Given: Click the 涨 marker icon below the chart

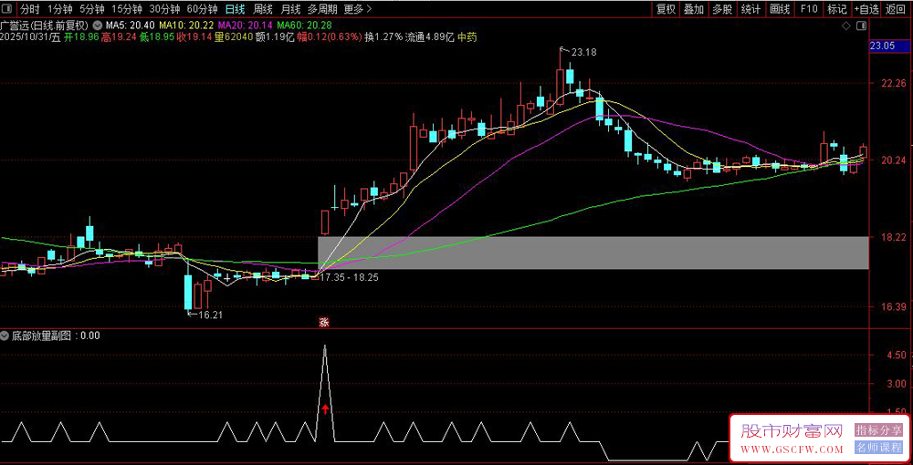Looking at the screenshot, I should [323, 322].
